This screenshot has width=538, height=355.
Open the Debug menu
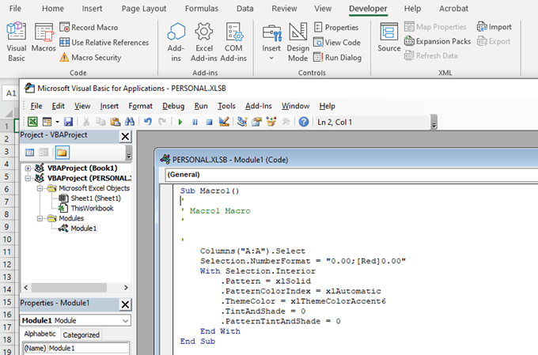point(173,106)
